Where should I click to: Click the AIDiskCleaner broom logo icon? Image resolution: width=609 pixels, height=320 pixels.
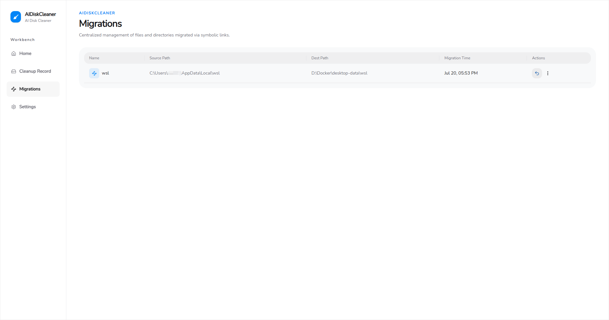tap(16, 17)
